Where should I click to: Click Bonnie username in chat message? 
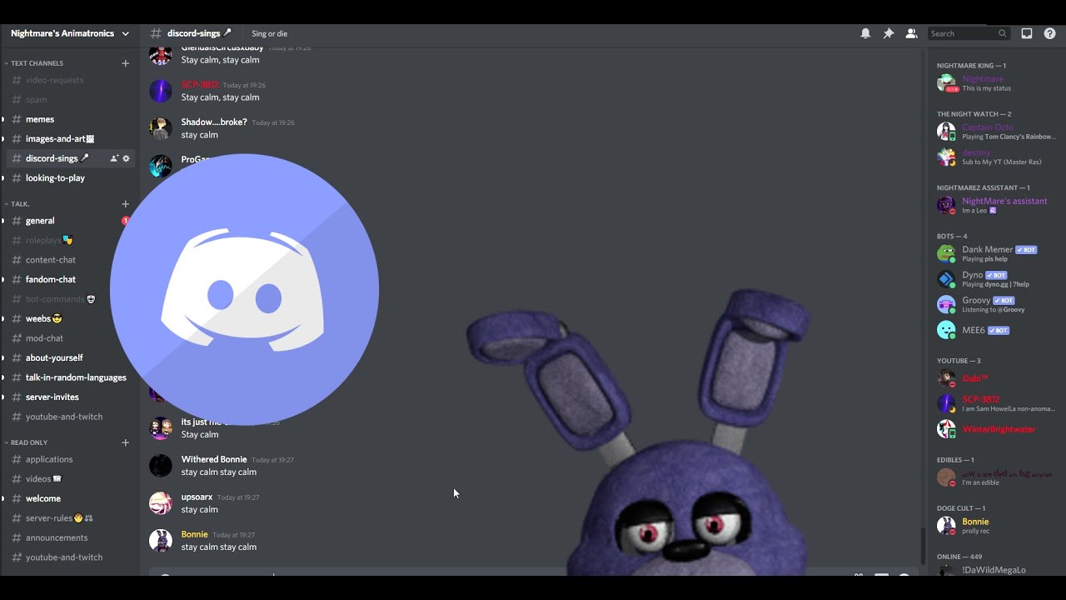coord(195,534)
